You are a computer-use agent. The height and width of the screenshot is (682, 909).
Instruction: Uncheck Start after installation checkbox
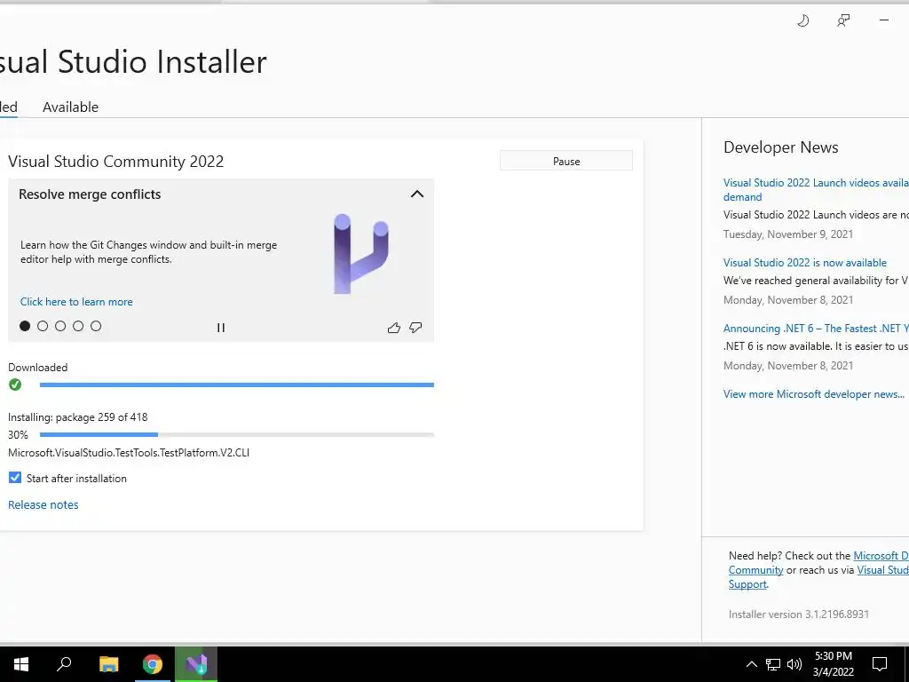click(x=15, y=478)
